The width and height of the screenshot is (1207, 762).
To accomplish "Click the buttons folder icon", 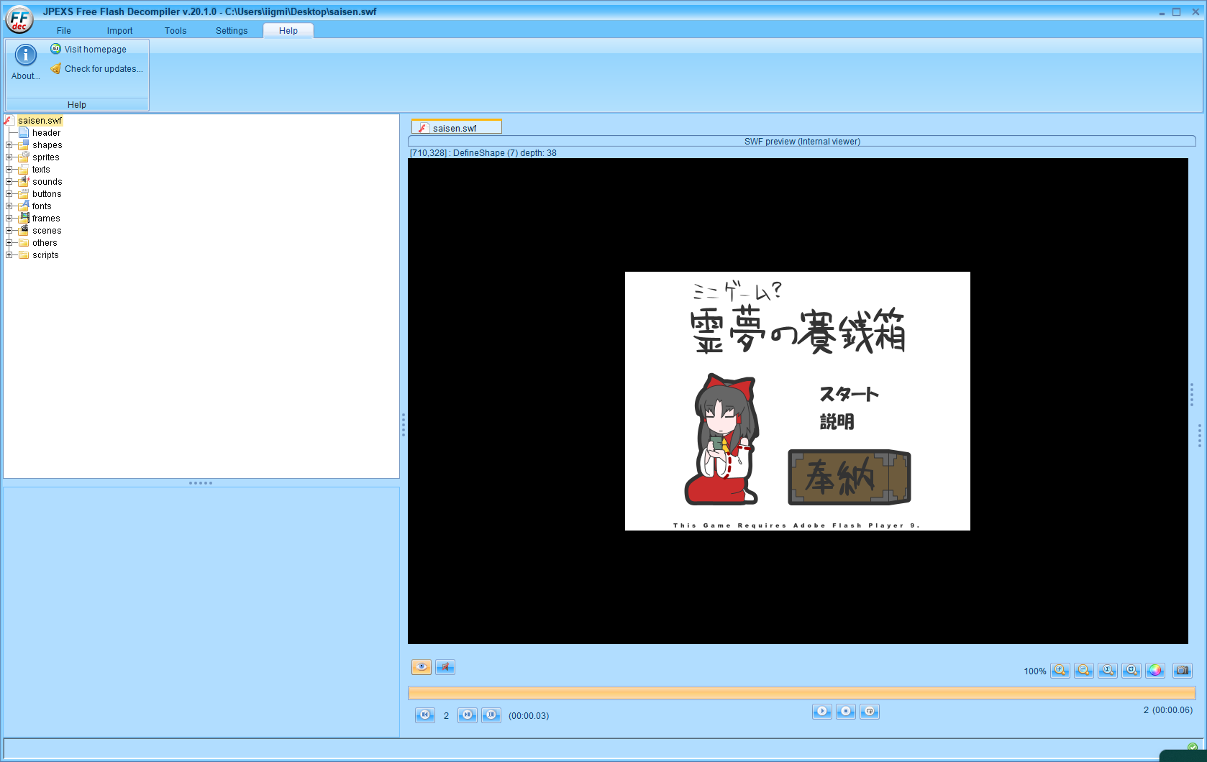I will [24, 193].
